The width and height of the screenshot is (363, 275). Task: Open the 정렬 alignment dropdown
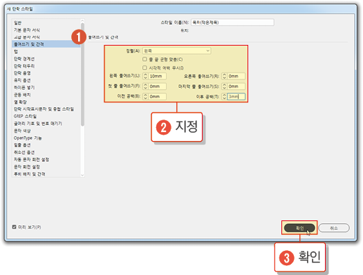[176, 50]
